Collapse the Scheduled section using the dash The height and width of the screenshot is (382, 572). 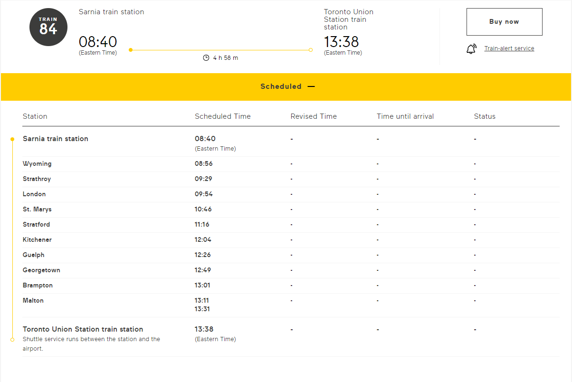[x=311, y=86]
